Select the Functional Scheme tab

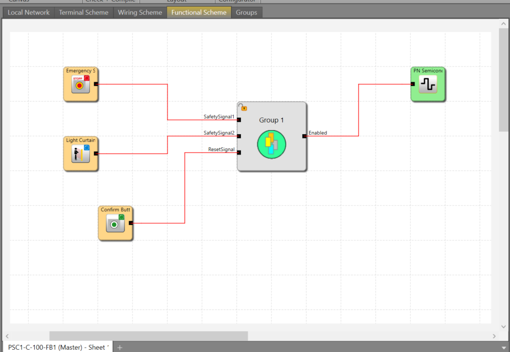198,12
